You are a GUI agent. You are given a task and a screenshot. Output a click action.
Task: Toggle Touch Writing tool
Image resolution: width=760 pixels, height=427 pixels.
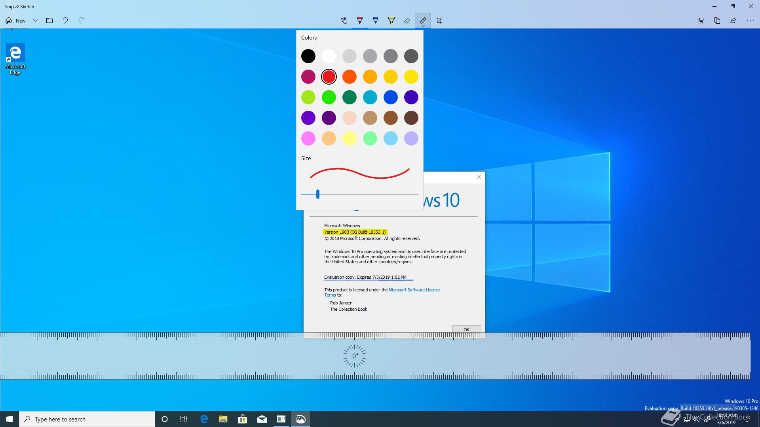tap(344, 21)
